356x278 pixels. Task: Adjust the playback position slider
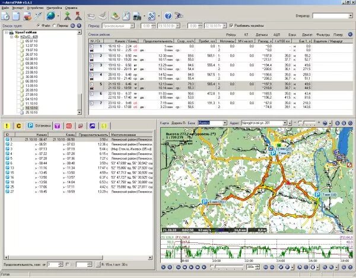(227, 267)
